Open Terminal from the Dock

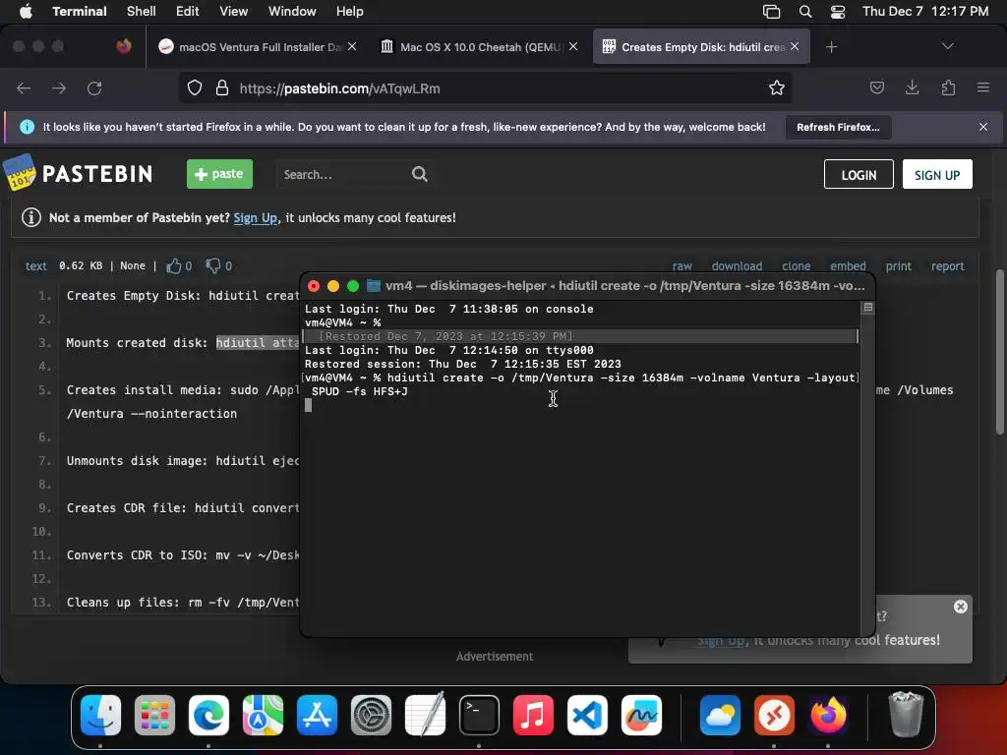pyautogui.click(x=479, y=716)
